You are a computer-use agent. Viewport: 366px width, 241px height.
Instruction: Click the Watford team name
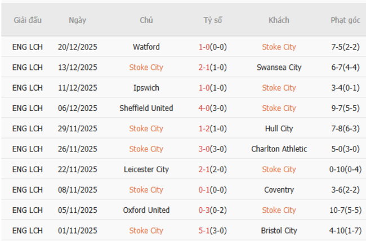tap(146, 47)
